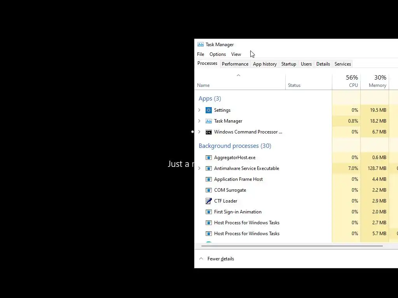Screen dimensions: 398x298
Task: Select the Background processes (30) header
Action: pyautogui.click(x=235, y=146)
